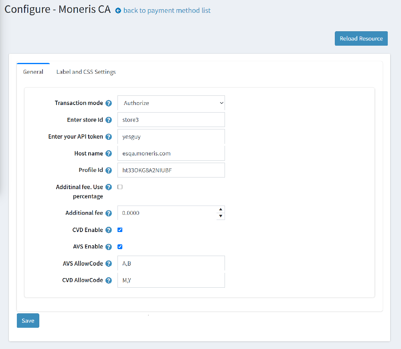Click the Reload Resource button

tap(361, 38)
